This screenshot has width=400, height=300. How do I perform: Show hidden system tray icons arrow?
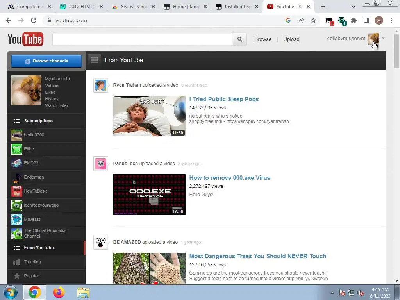(332, 293)
